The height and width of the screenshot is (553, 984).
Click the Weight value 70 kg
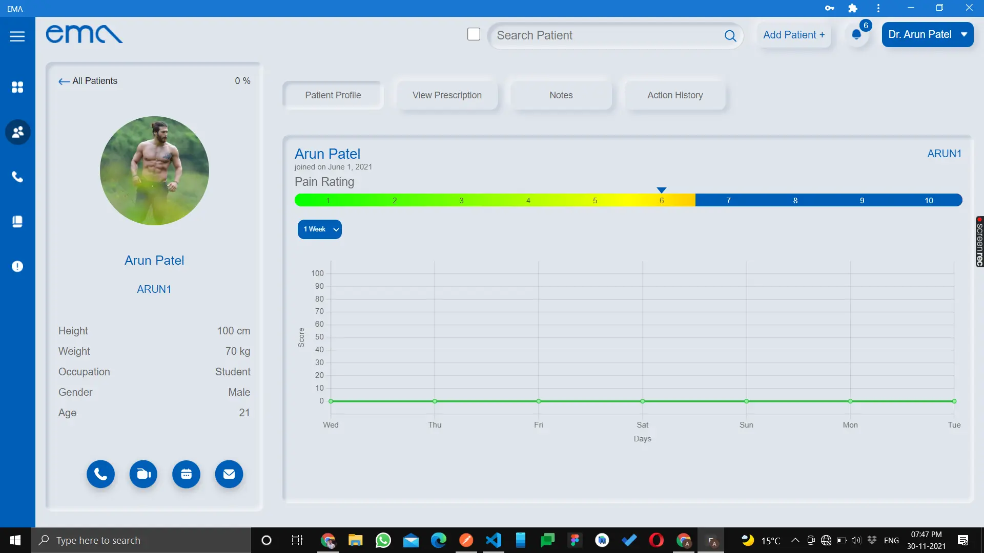238,351
